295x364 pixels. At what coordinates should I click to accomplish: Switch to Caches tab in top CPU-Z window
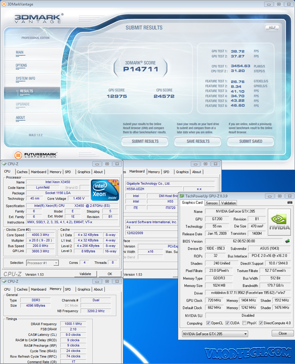pos(22,172)
